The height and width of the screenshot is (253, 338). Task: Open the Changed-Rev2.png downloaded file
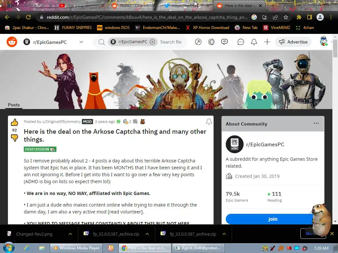click(34, 234)
